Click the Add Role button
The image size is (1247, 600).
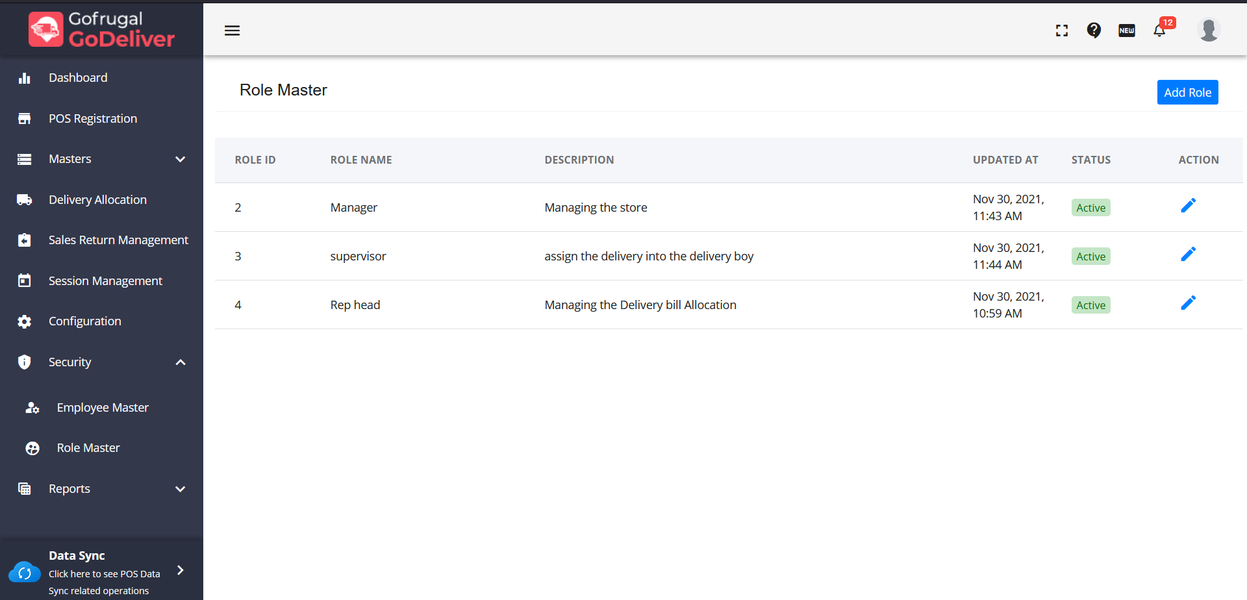click(1187, 92)
